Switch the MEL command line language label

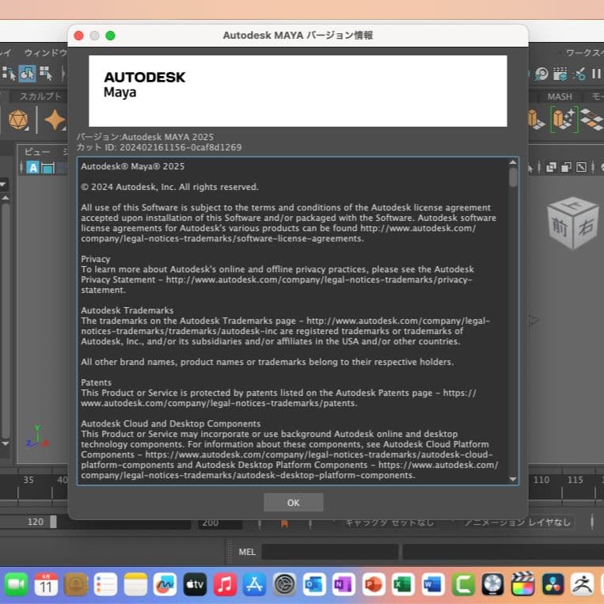coord(247,552)
